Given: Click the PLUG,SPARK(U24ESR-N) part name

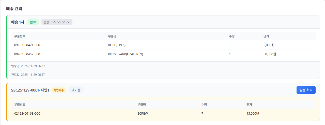Looking at the screenshot, I should pyautogui.click(x=126, y=54).
